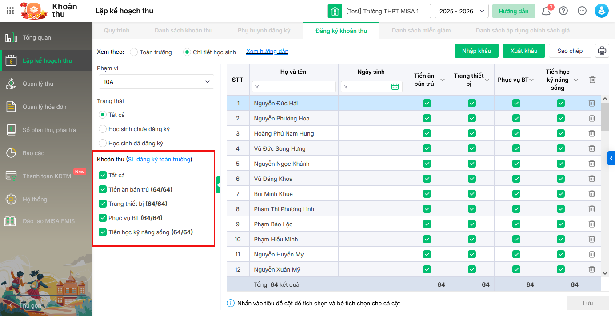Open the Danh sách miễn giảm tab
This screenshot has width=615, height=316.
pos(421,31)
